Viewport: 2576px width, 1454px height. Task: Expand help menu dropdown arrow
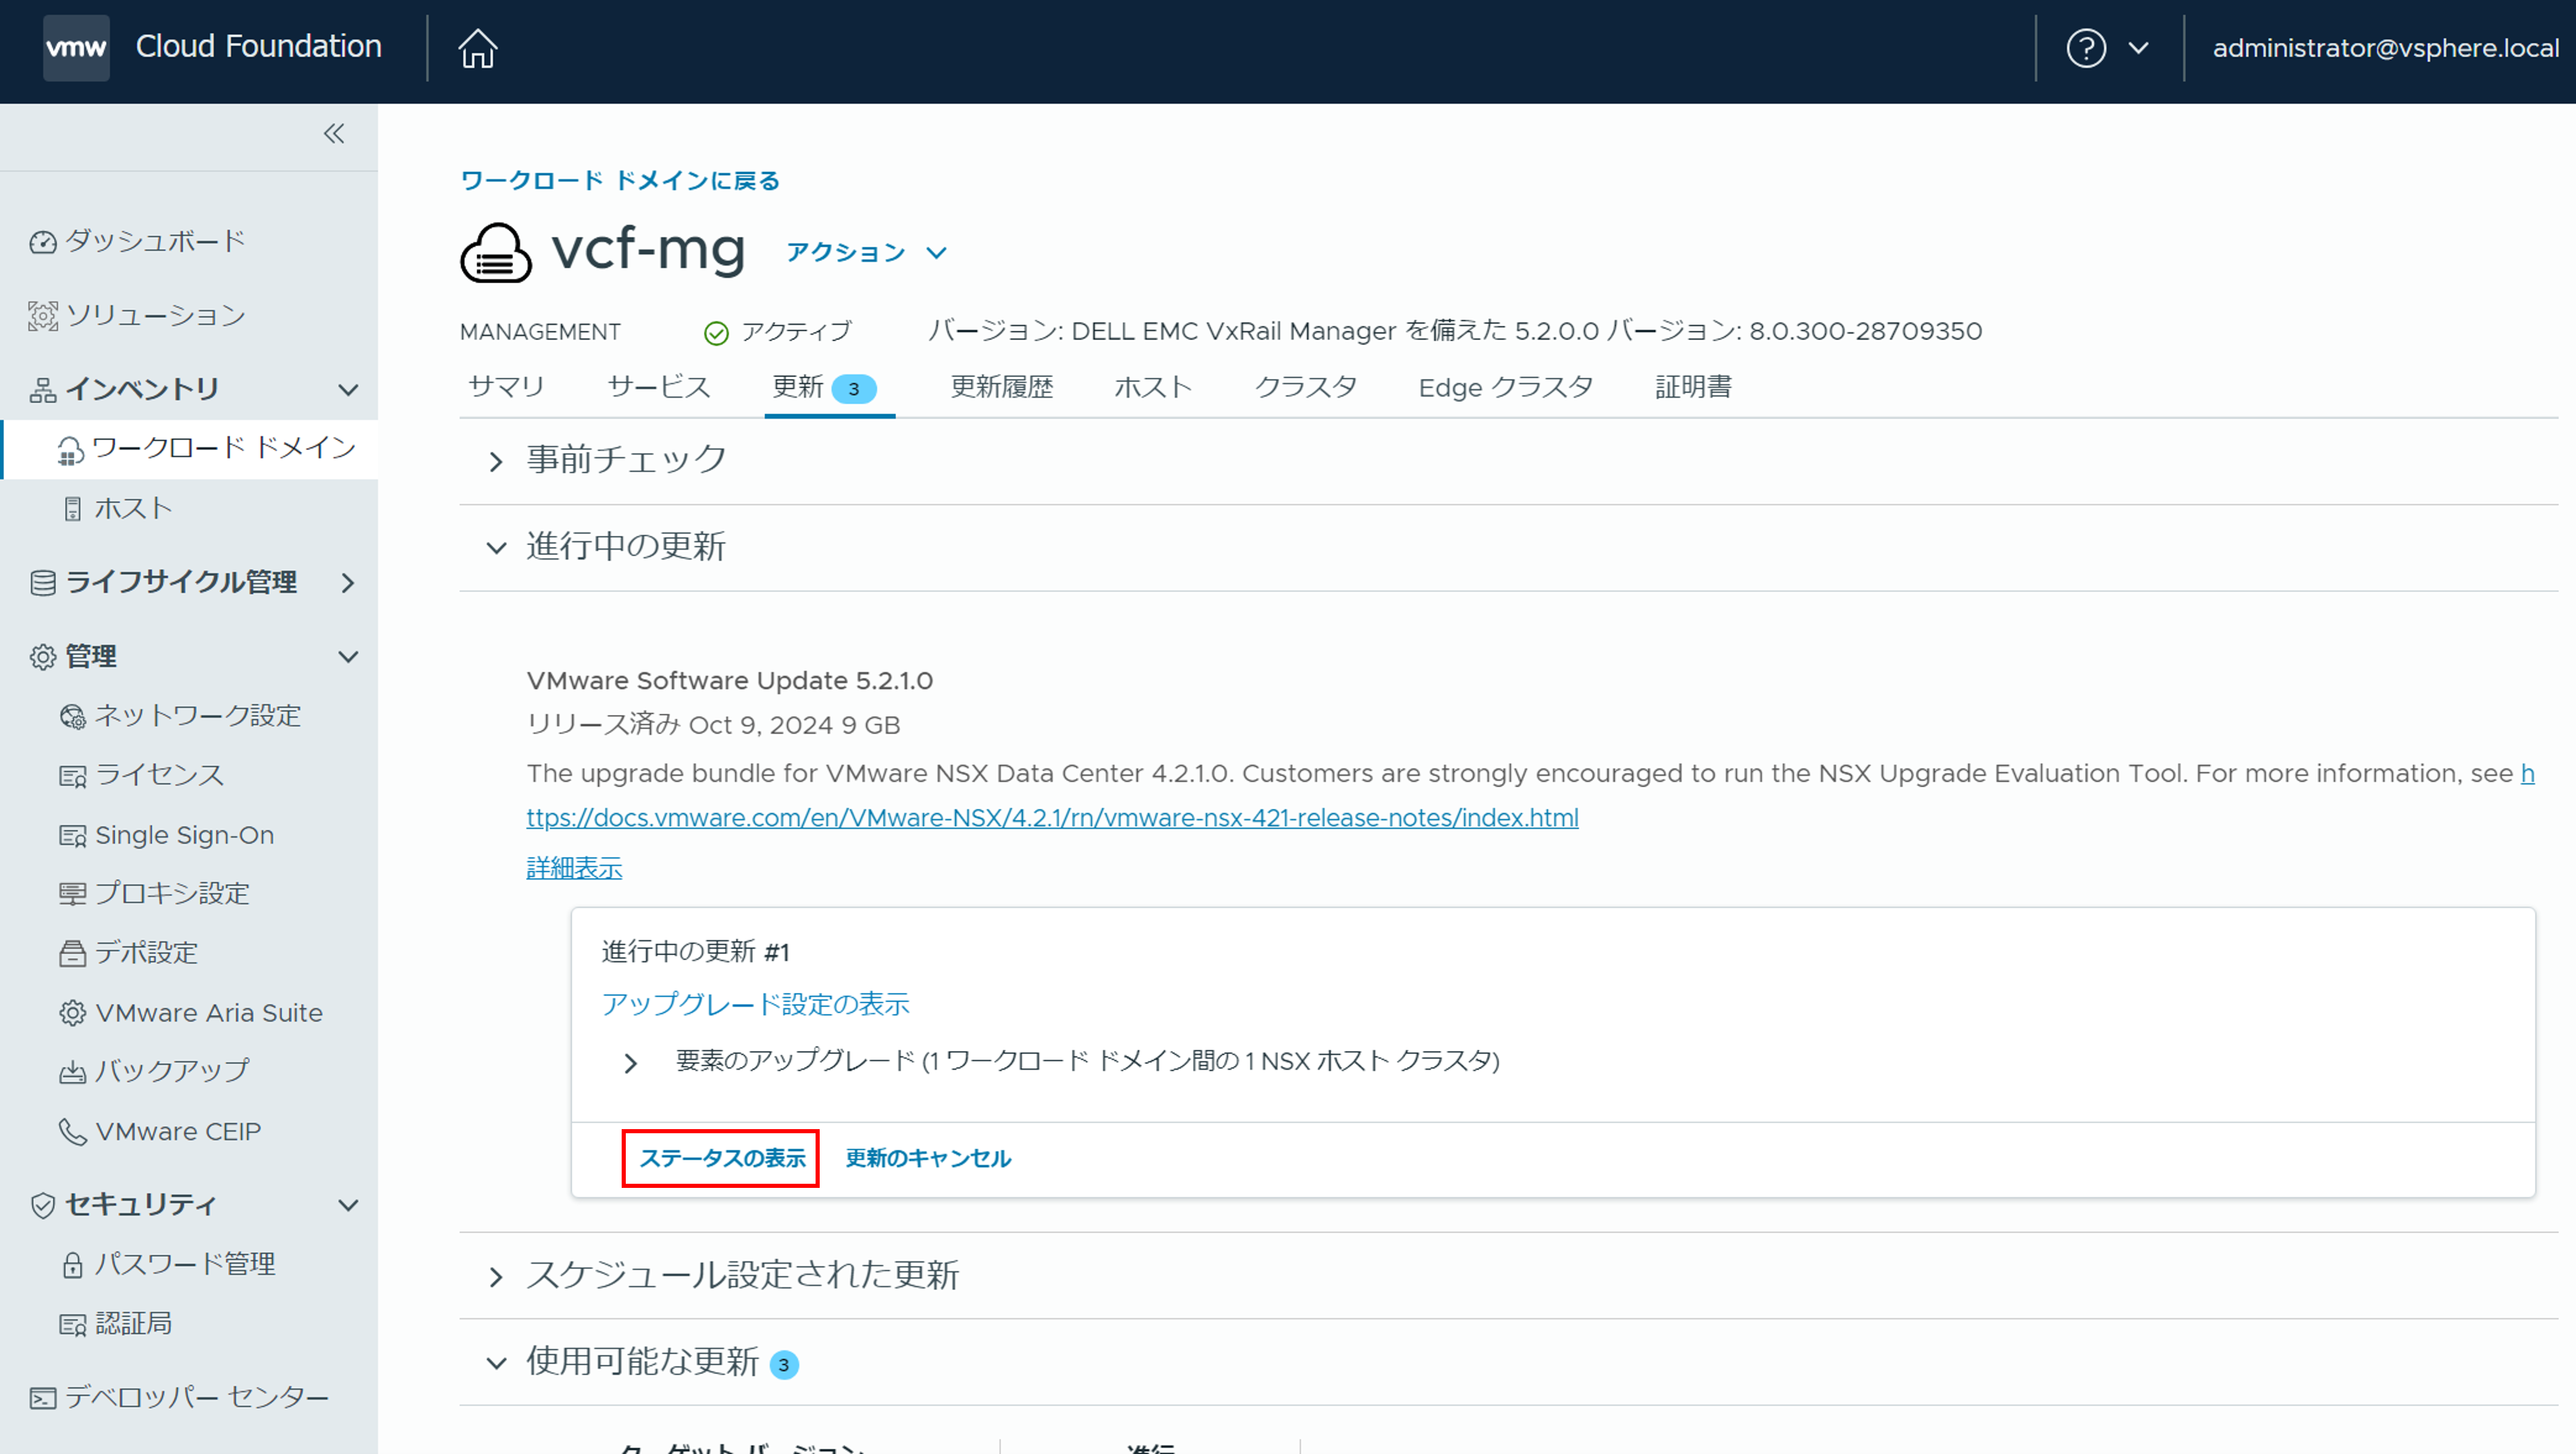tap(2139, 48)
